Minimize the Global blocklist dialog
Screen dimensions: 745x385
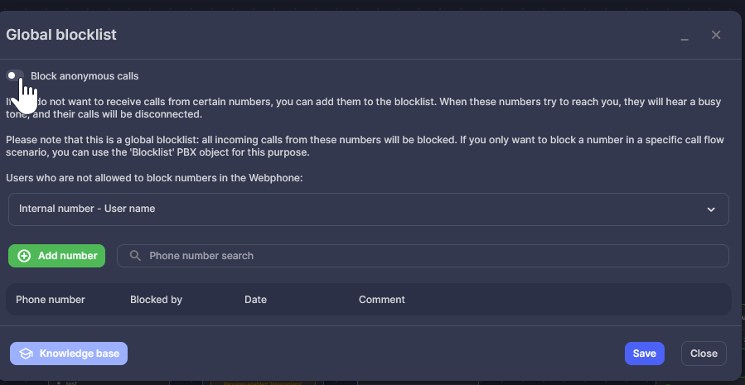click(685, 36)
